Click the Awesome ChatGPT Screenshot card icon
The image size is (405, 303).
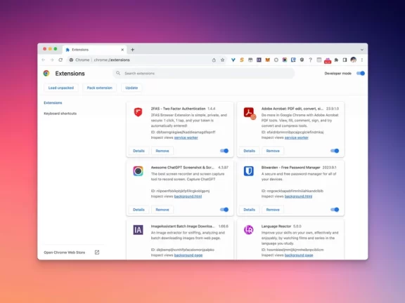[x=139, y=171]
